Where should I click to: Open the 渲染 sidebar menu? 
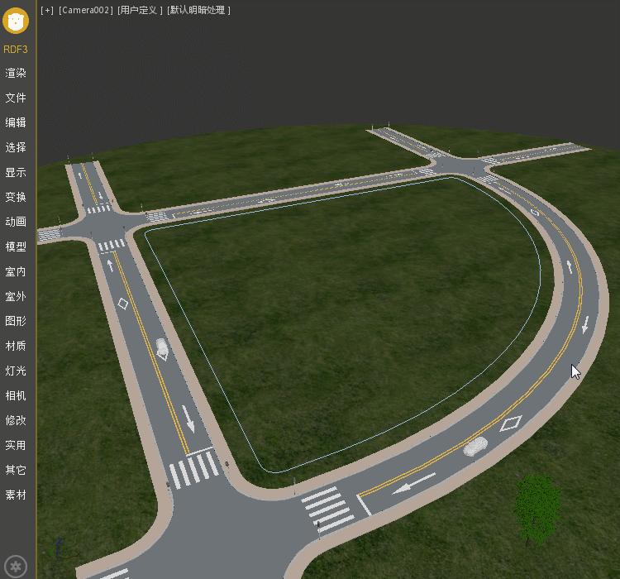[16, 74]
